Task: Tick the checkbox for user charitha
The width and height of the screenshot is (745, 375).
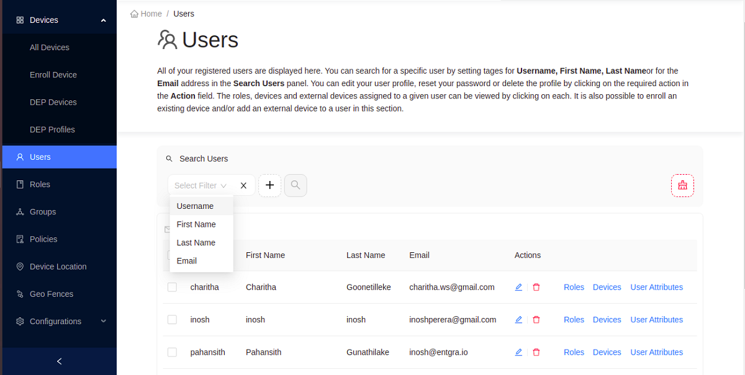Action: click(172, 287)
